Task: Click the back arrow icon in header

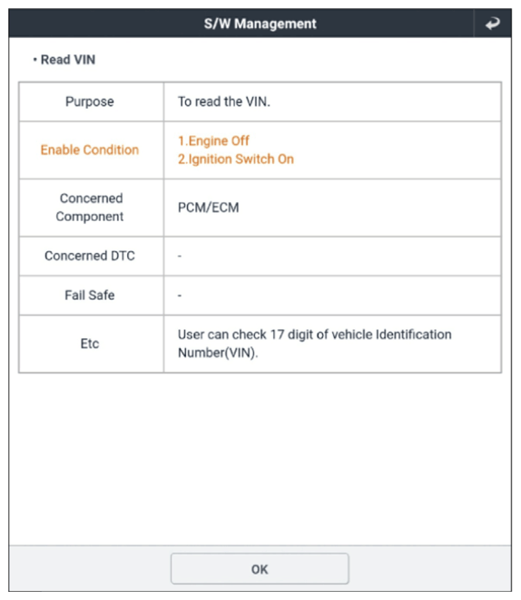Action: coord(492,24)
